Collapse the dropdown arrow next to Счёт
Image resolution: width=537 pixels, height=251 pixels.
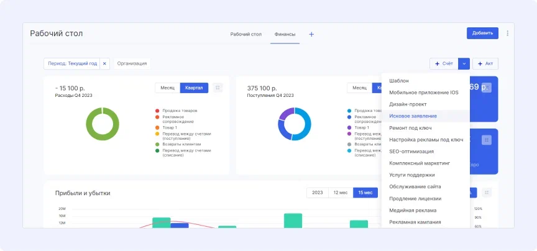[x=464, y=63]
